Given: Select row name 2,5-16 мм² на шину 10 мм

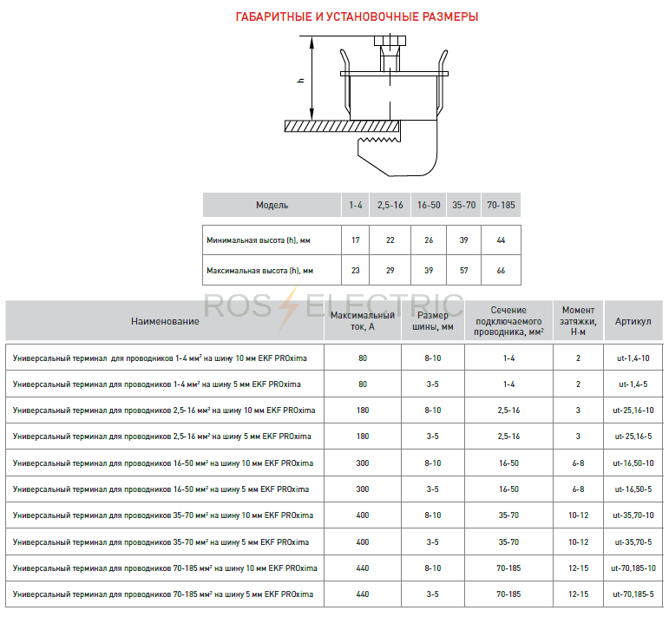Looking at the screenshot, I should (x=164, y=410).
